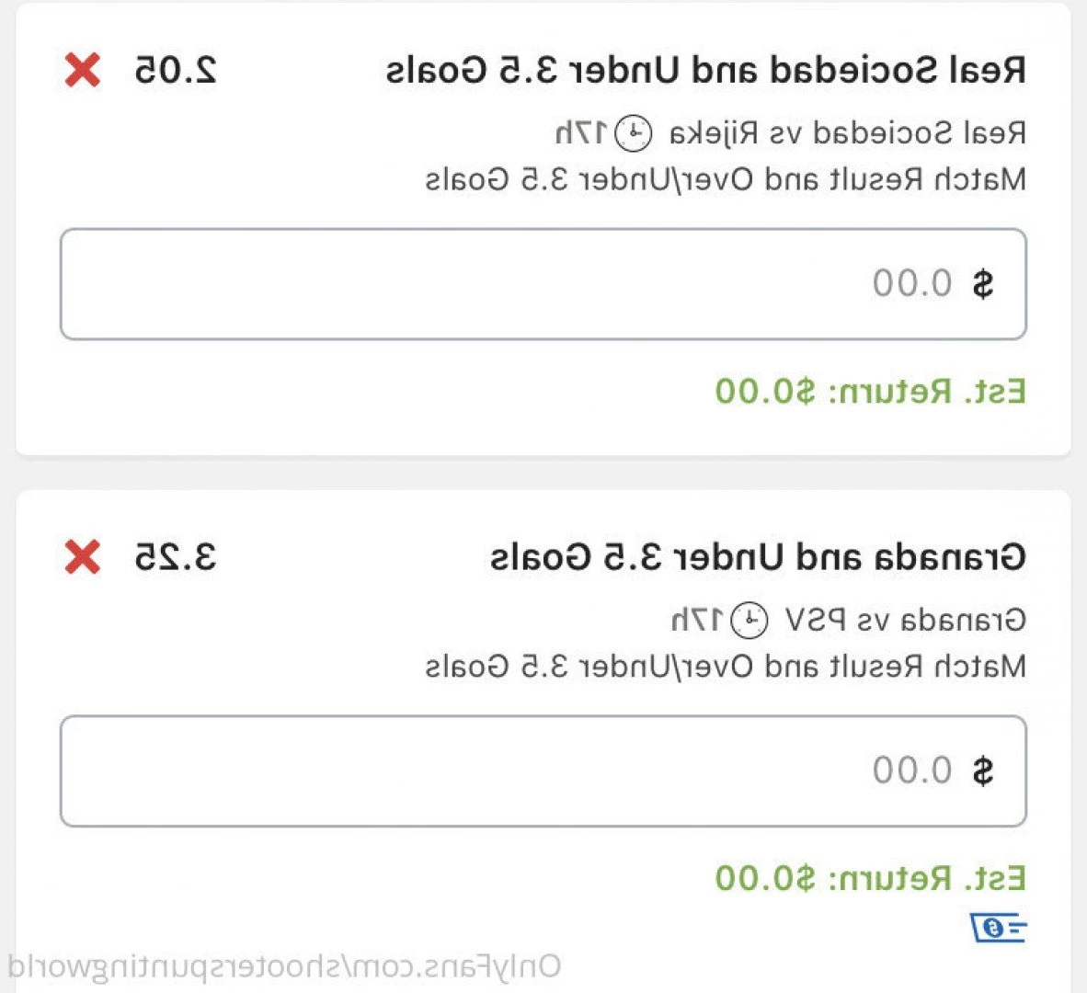Open the blue bonus cash icon
The height and width of the screenshot is (993, 1087).
tap(999, 927)
